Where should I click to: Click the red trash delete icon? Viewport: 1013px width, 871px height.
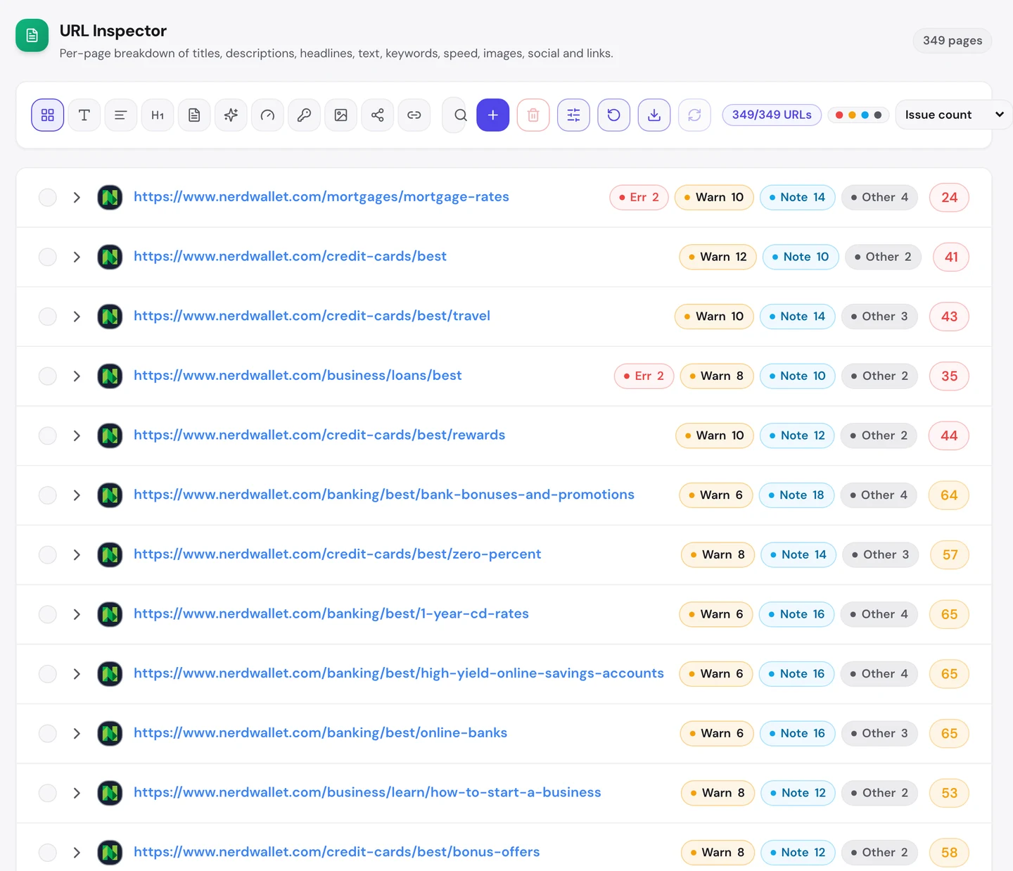(x=533, y=115)
